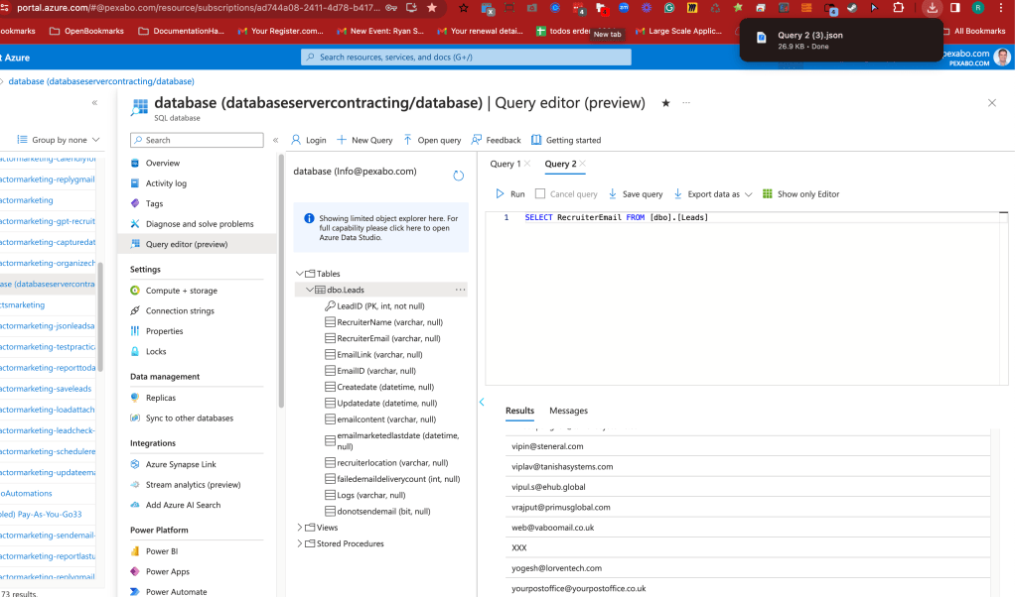Open the Results tab
Screen dimensions: 1015x597
(x=519, y=411)
